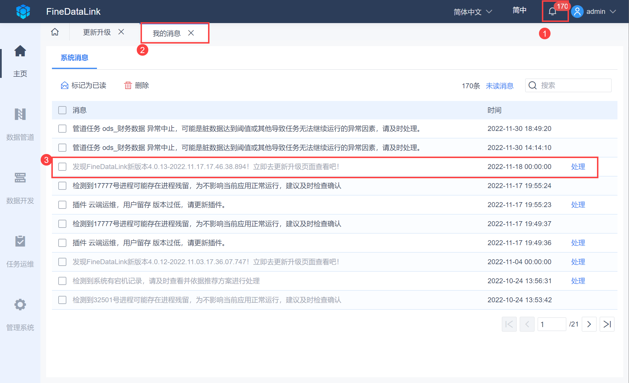Select checkbox for 4.0.13 new version message

tap(62, 167)
